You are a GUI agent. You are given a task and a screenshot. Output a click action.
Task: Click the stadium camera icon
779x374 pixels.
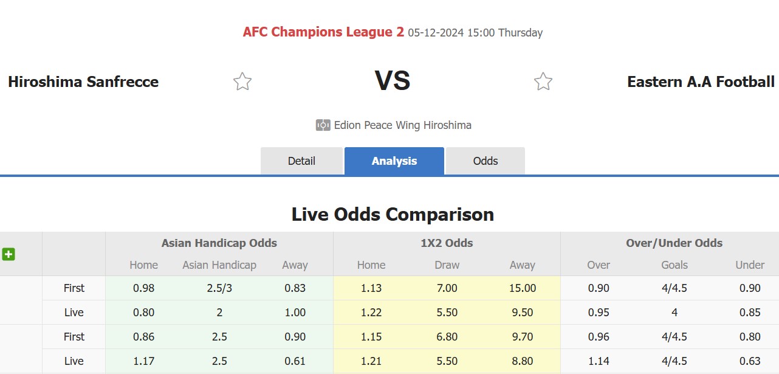click(323, 125)
